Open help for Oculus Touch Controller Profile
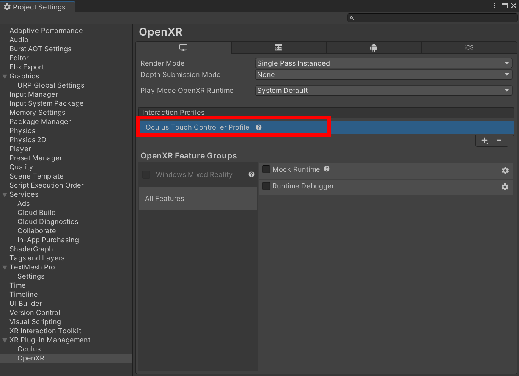The image size is (519, 376). 259,127
